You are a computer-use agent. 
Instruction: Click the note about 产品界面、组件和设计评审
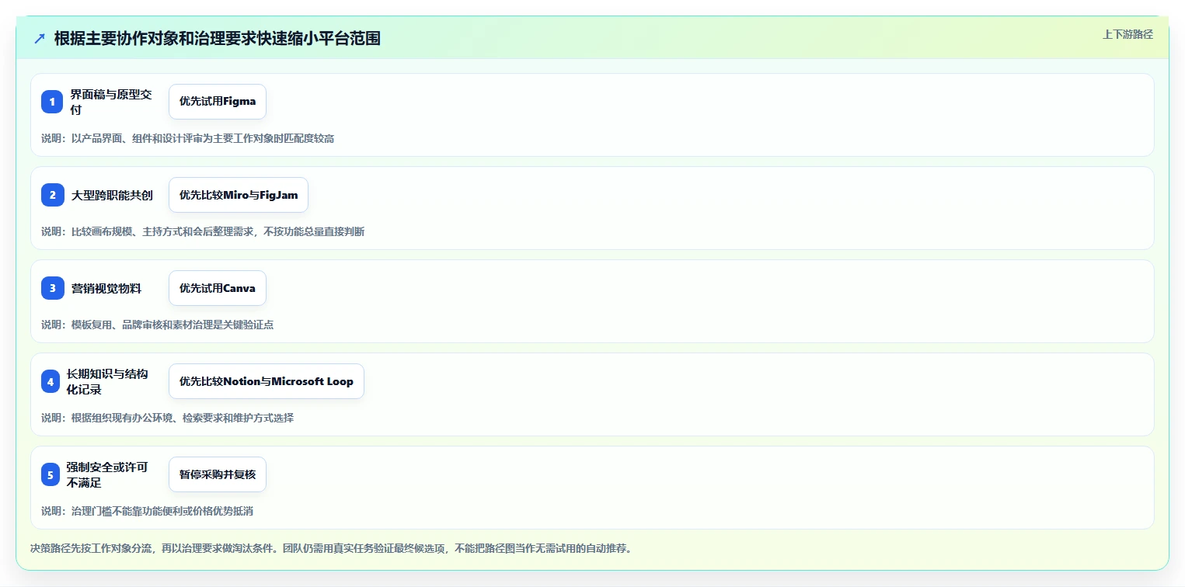[x=188, y=138]
